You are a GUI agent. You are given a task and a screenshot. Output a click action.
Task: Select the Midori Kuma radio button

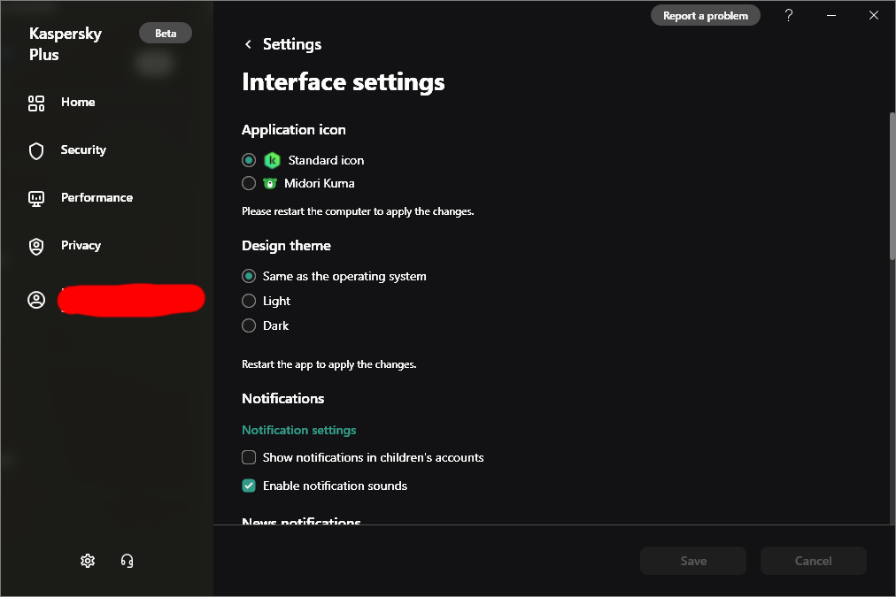(249, 183)
